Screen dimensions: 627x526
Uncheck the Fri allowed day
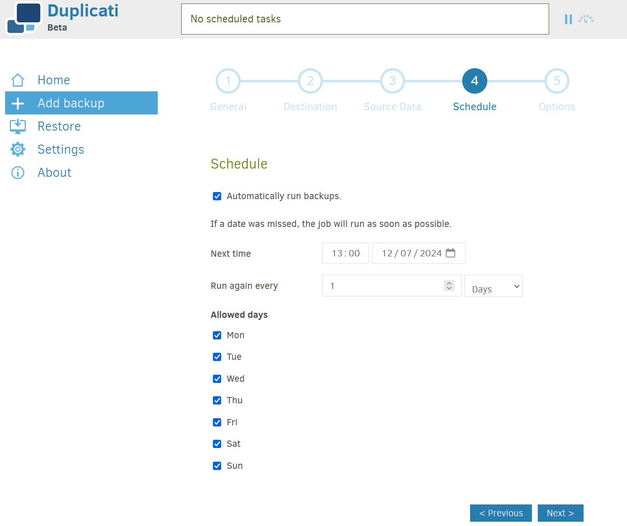(x=217, y=422)
